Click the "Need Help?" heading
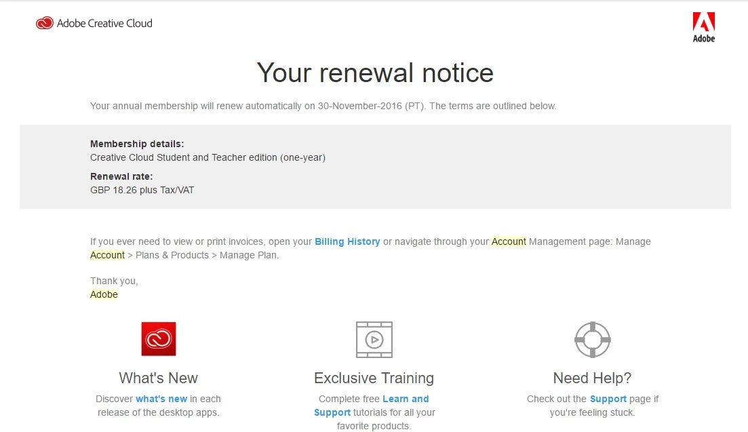 pyautogui.click(x=592, y=378)
